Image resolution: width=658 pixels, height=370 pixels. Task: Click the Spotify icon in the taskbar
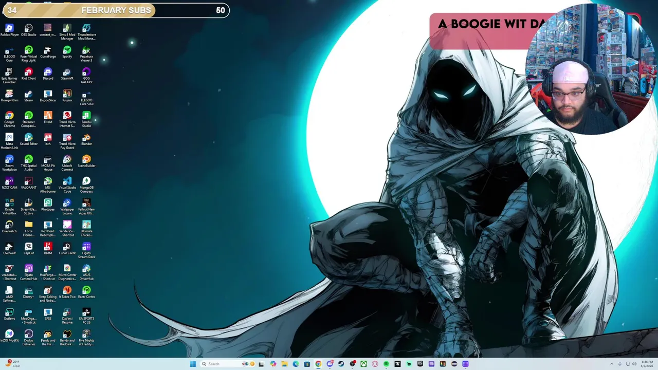(386, 364)
